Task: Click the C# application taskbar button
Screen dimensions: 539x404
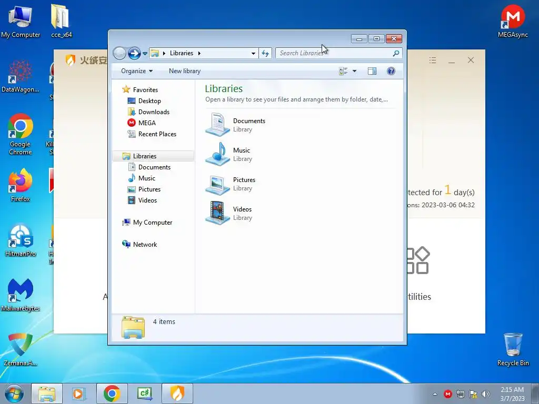Action: point(145,393)
